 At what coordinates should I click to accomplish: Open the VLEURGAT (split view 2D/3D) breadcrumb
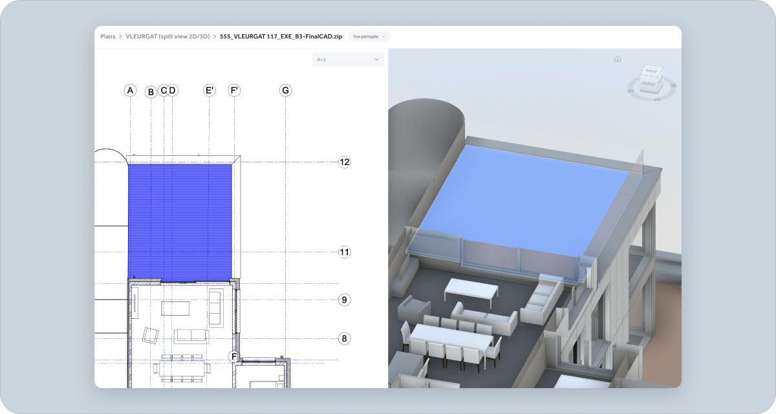pyautogui.click(x=167, y=36)
